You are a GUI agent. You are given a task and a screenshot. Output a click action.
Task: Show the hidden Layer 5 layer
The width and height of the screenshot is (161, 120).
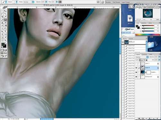click(136, 64)
